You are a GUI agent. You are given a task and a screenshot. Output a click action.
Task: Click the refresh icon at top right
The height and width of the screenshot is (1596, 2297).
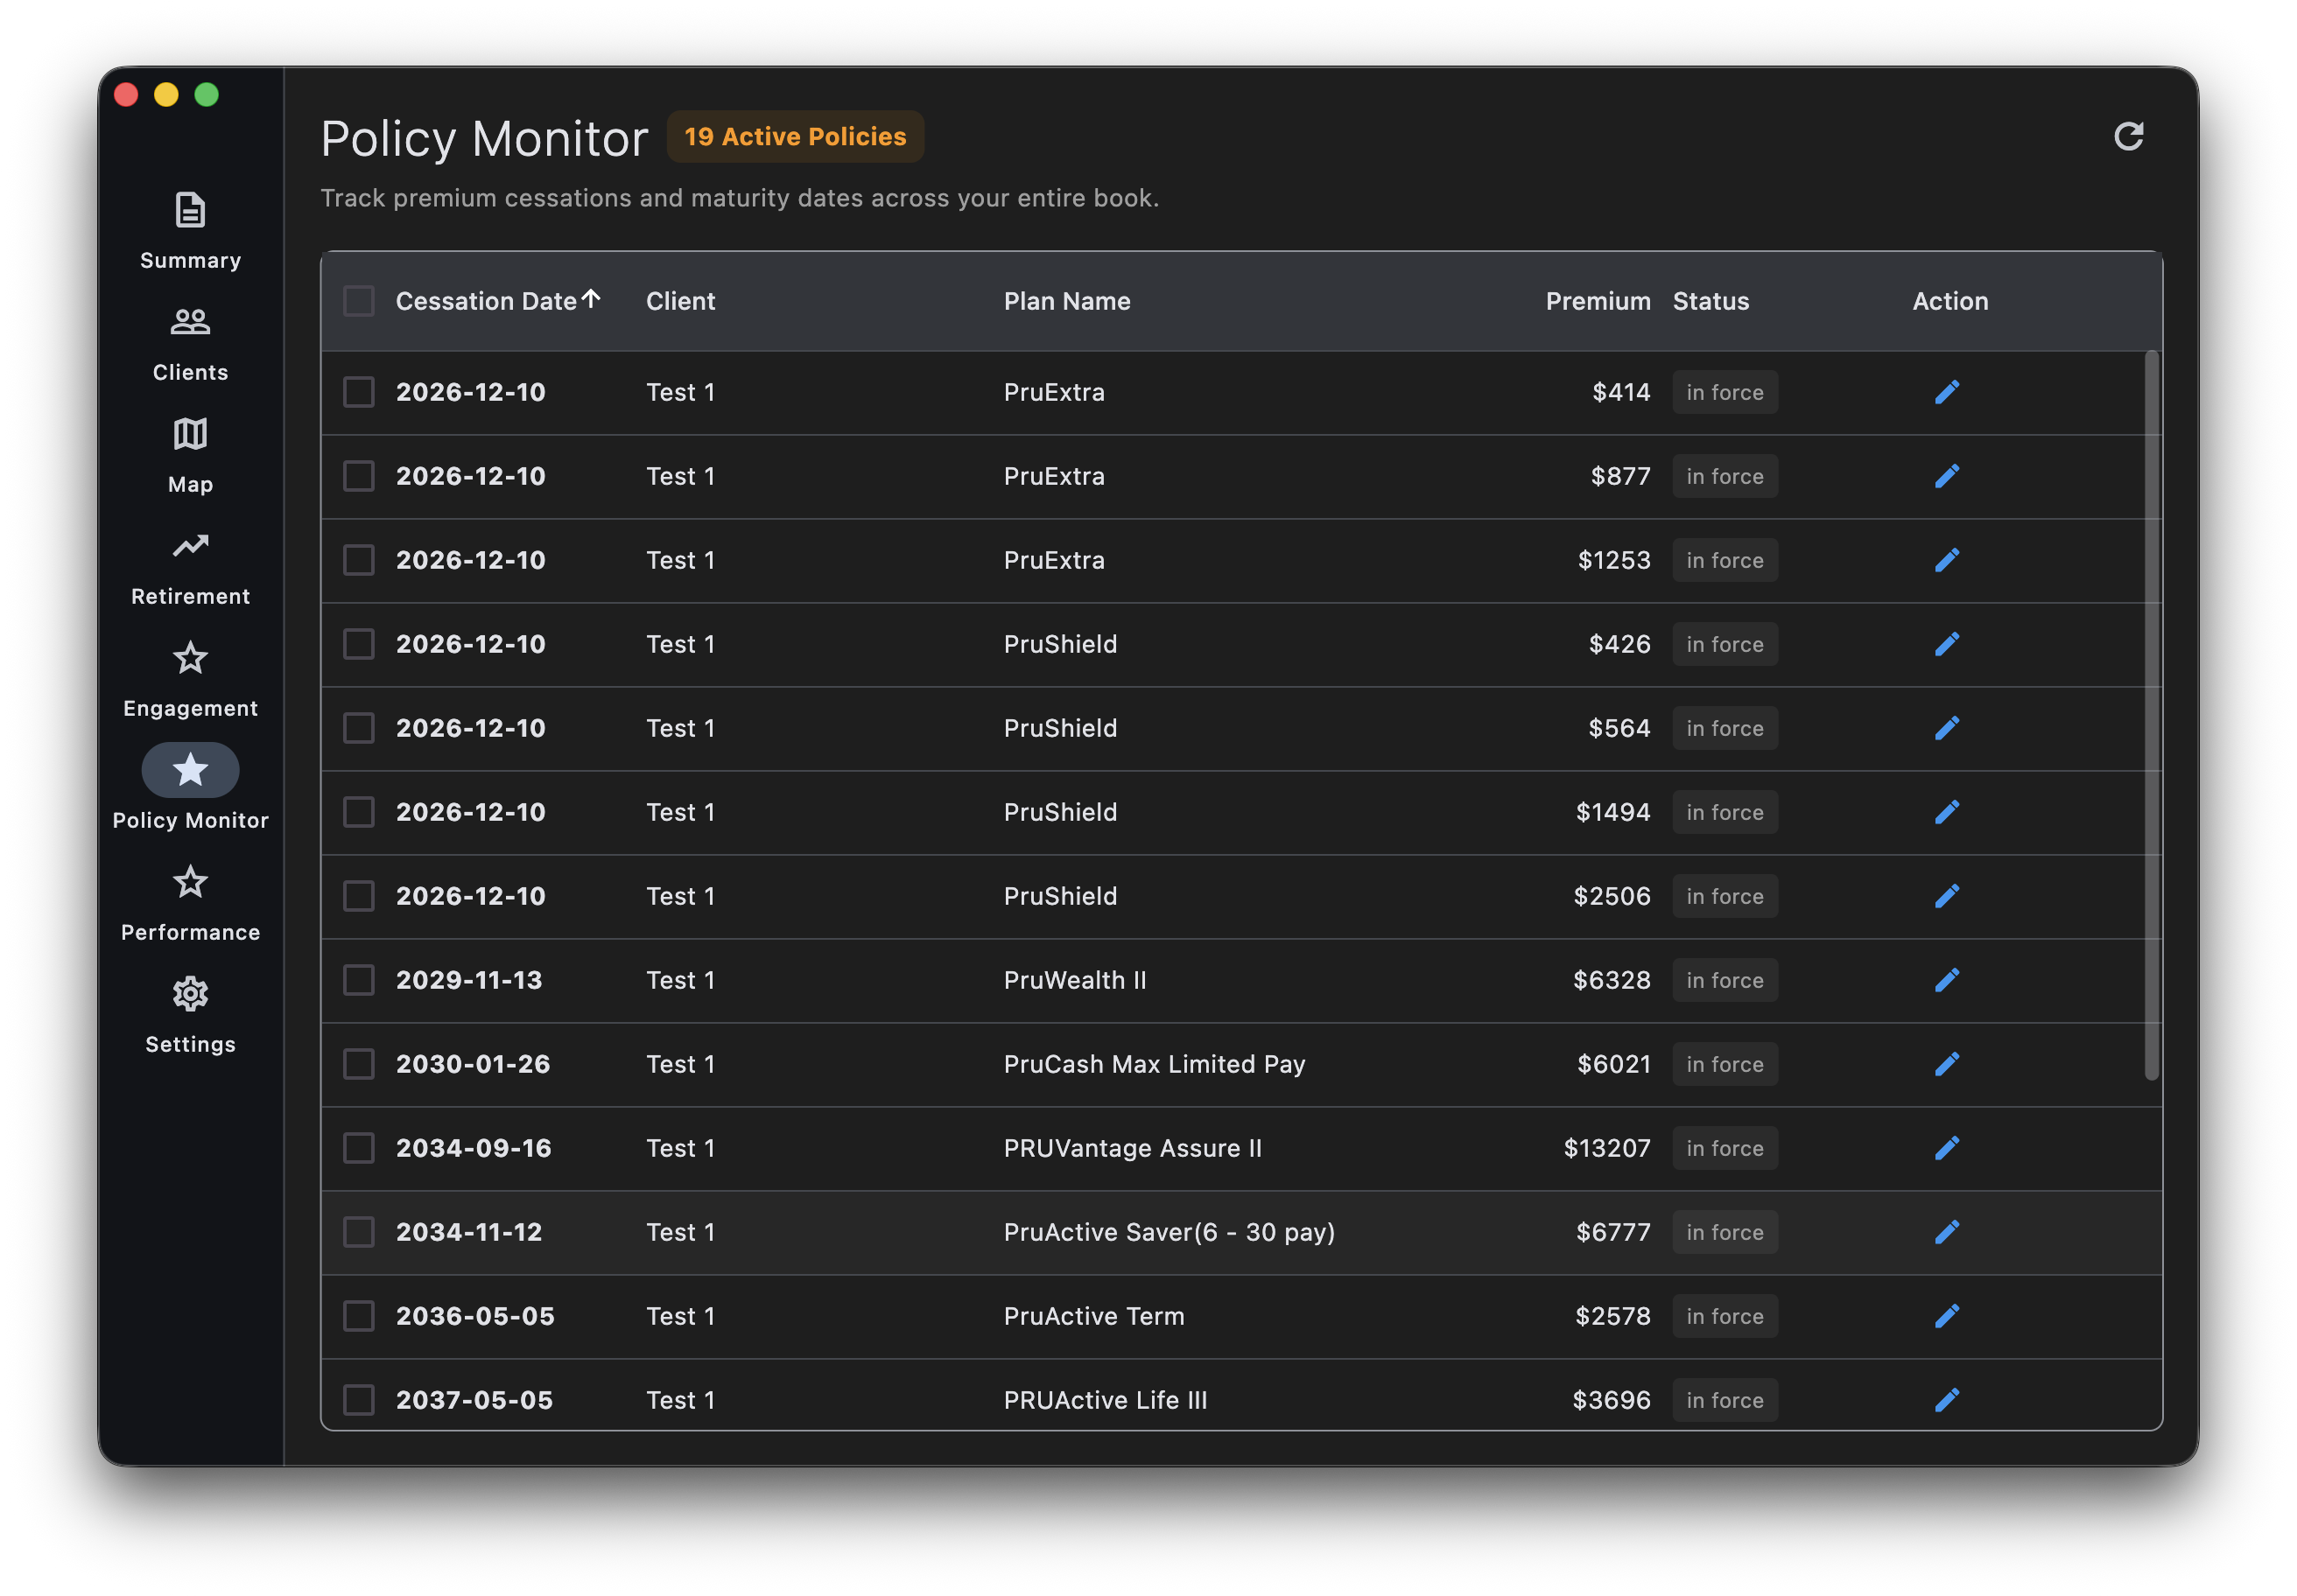[2128, 136]
